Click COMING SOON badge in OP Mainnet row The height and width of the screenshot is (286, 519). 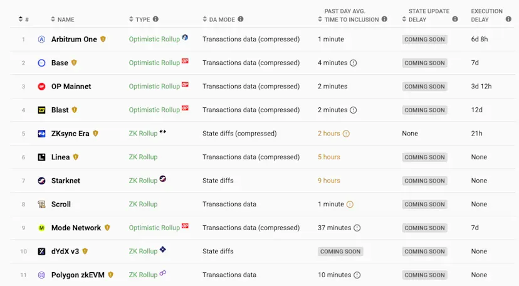pyautogui.click(x=424, y=87)
